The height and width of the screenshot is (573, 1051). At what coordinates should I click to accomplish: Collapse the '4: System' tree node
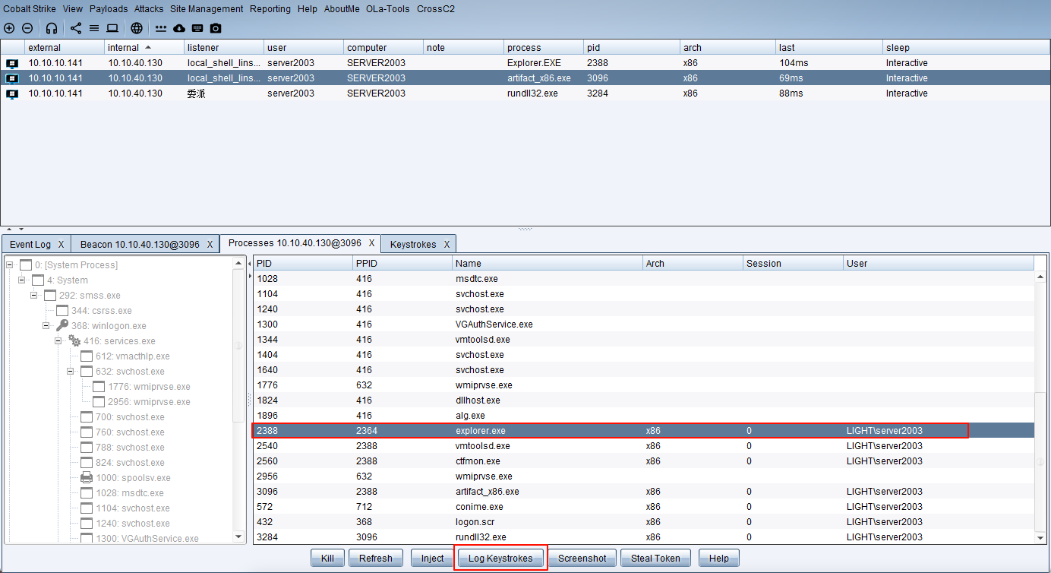coord(22,280)
